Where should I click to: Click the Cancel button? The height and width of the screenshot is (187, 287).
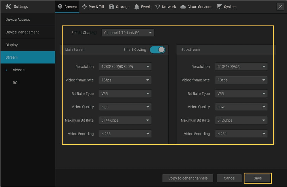229,178
